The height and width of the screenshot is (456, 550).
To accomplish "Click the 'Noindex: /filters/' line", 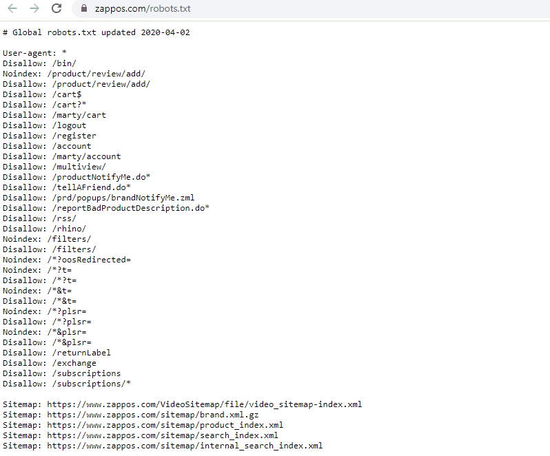I will [47, 240].
